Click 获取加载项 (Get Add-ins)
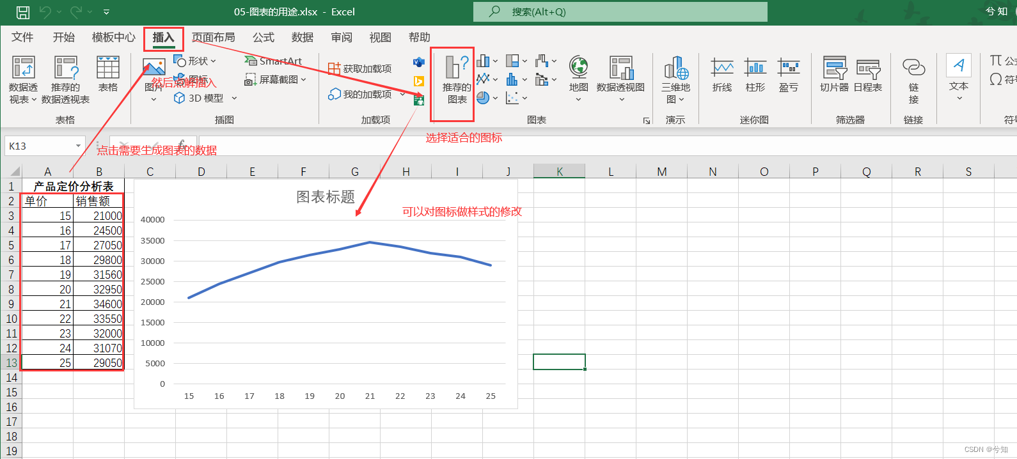The width and height of the screenshot is (1017, 459). (x=359, y=68)
